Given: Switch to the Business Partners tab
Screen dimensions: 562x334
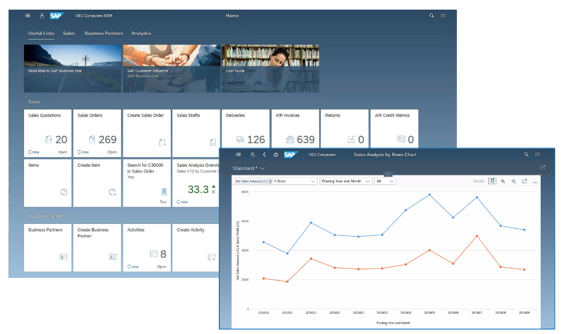Looking at the screenshot, I should point(104,33).
